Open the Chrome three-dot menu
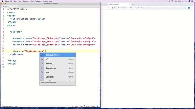The width and height of the screenshot is (195, 109). [192, 8]
